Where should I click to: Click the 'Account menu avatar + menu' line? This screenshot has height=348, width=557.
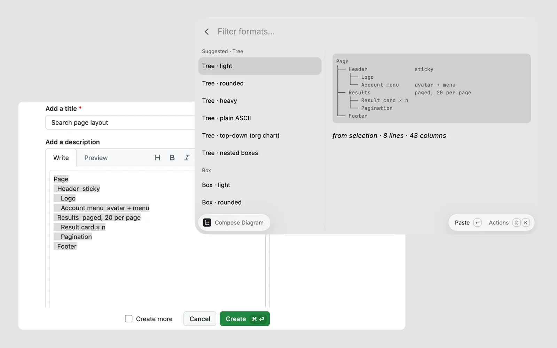(x=101, y=208)
